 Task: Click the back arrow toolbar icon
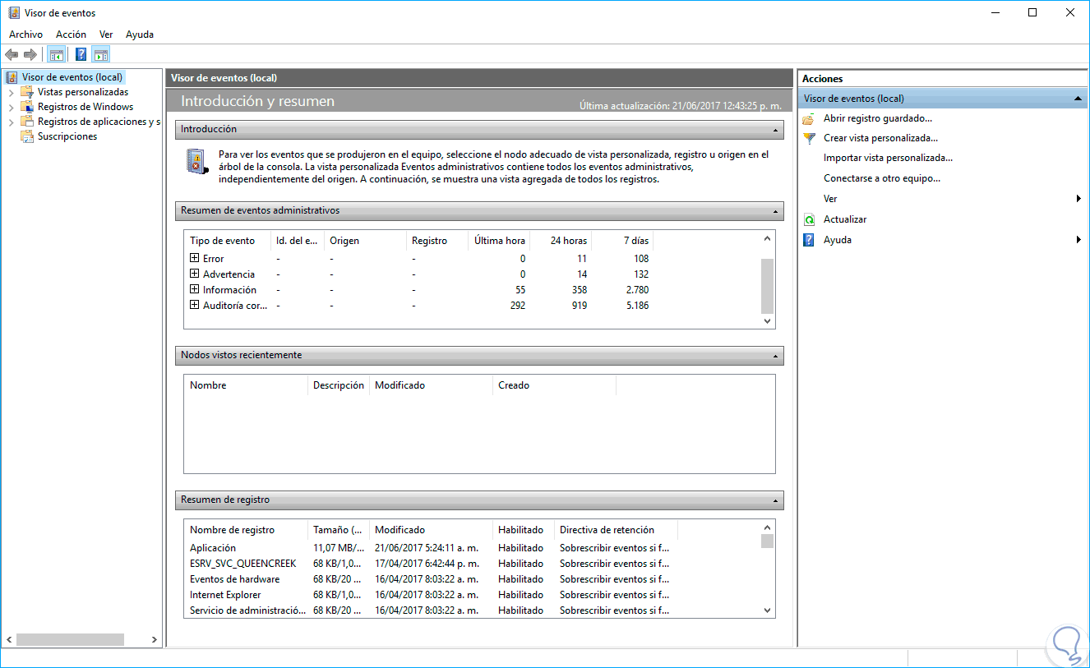tap(12, 55)
